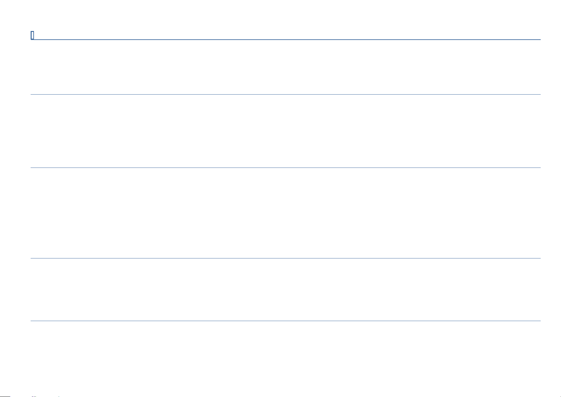Click the black bar at the bottom-left edge
561x397 pixels.
click(5, 396)
